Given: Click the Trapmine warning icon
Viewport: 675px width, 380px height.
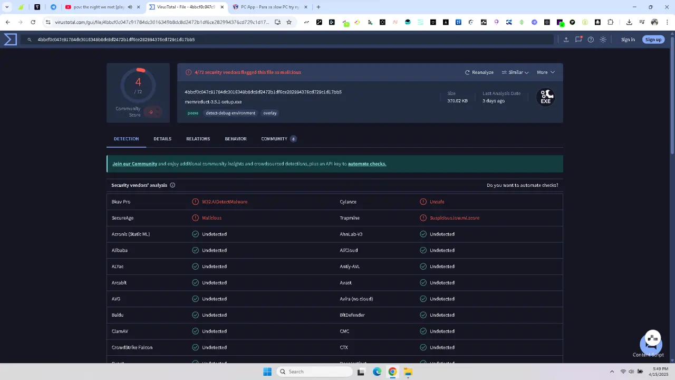Looking at the screenshot, I should (423, 218).
